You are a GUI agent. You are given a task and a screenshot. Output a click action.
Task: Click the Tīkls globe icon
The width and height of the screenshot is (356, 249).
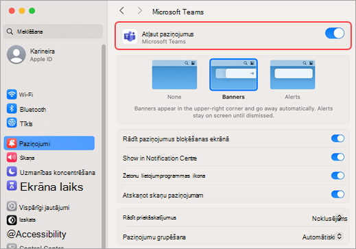pos(12,123)
